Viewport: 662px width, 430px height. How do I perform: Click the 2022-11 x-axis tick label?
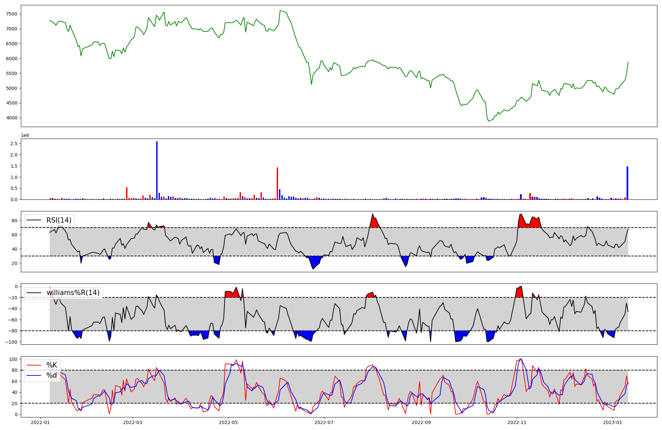[517, 422]
